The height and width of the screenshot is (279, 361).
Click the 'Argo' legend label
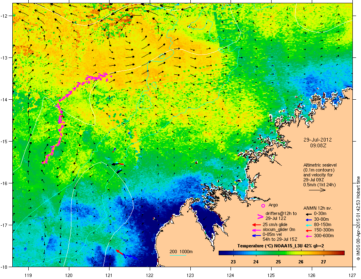coord(273,205)
